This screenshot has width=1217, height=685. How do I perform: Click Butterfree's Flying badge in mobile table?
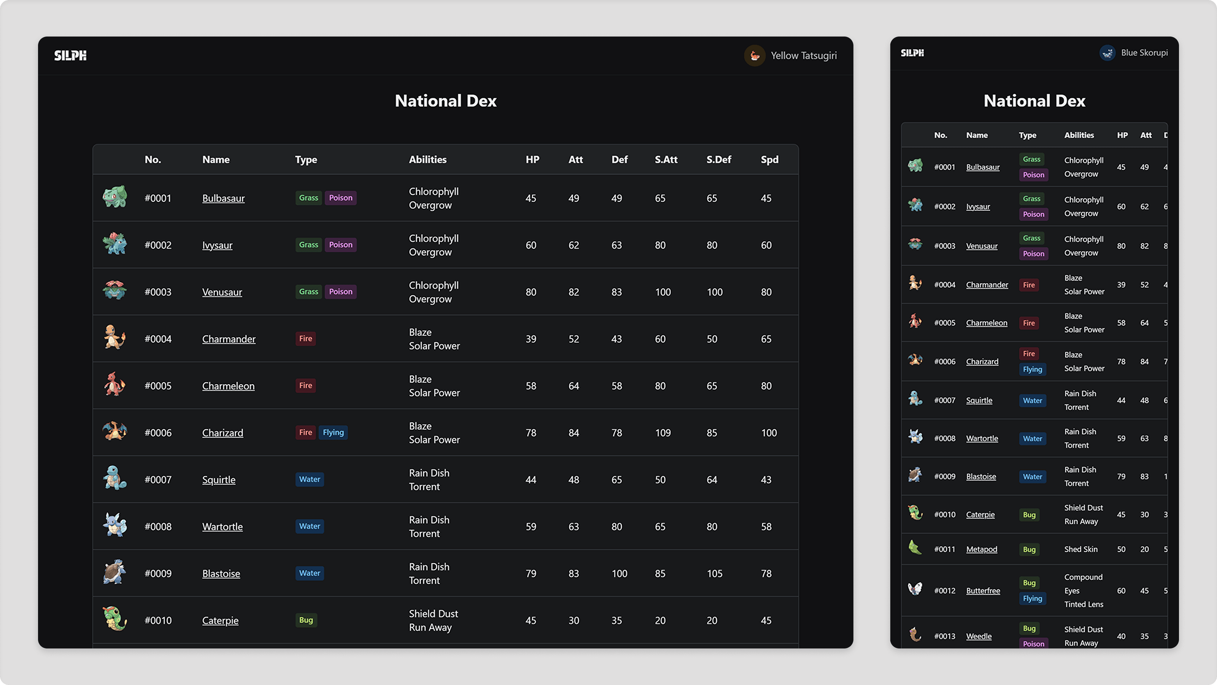pyautogui.click(x=1032, y=599)
